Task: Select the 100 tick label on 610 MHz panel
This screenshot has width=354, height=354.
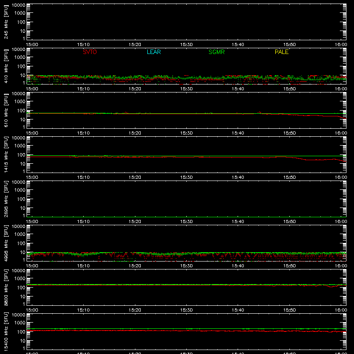Action: click(x=21, y=111)
